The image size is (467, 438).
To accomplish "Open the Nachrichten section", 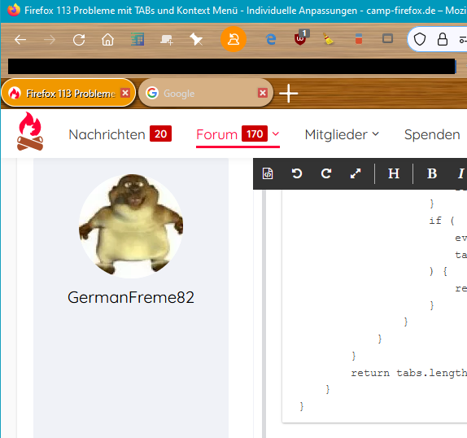I will coord(107,134).
